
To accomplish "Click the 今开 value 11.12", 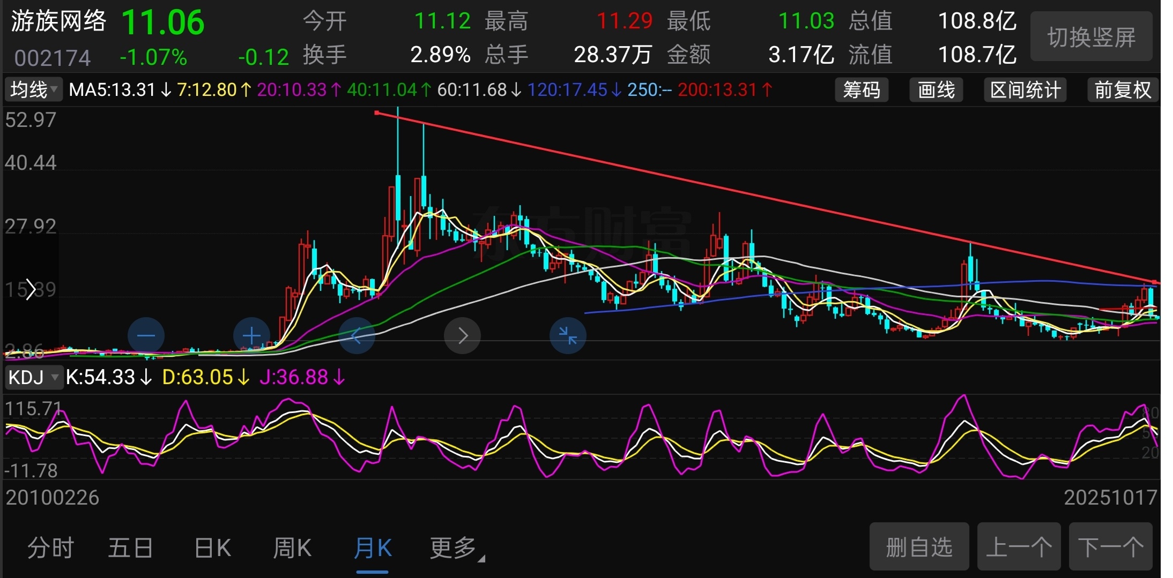I will (442, 21).
